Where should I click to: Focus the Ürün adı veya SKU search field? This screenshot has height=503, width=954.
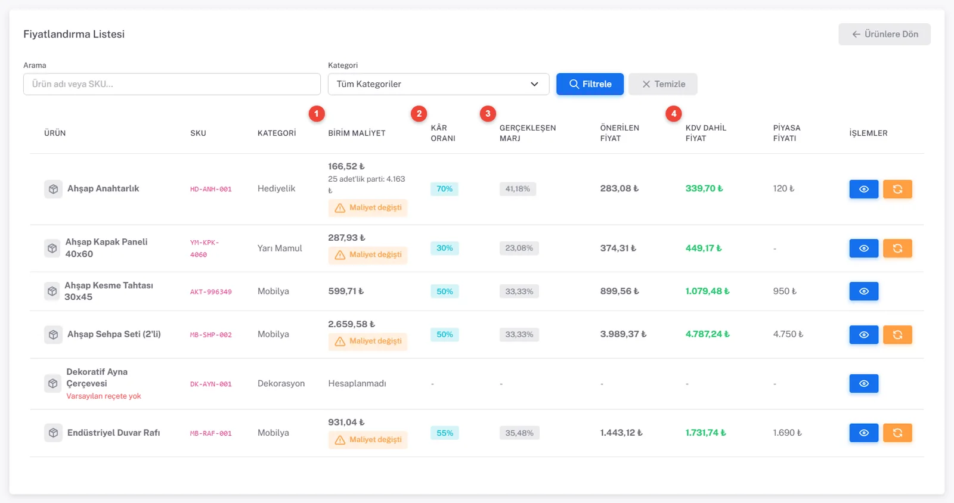(172, 84)
